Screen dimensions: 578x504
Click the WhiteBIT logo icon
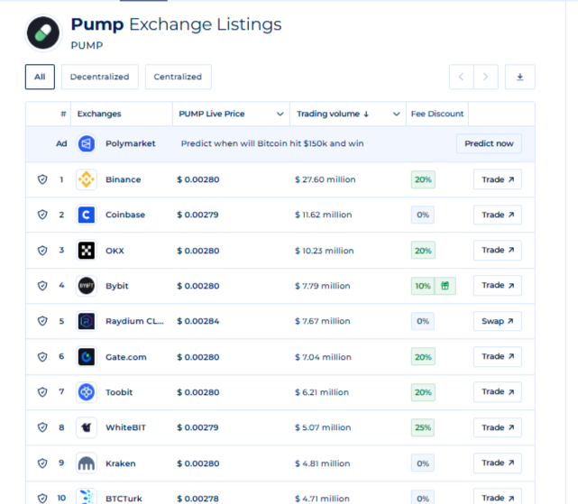click(87, 427)
